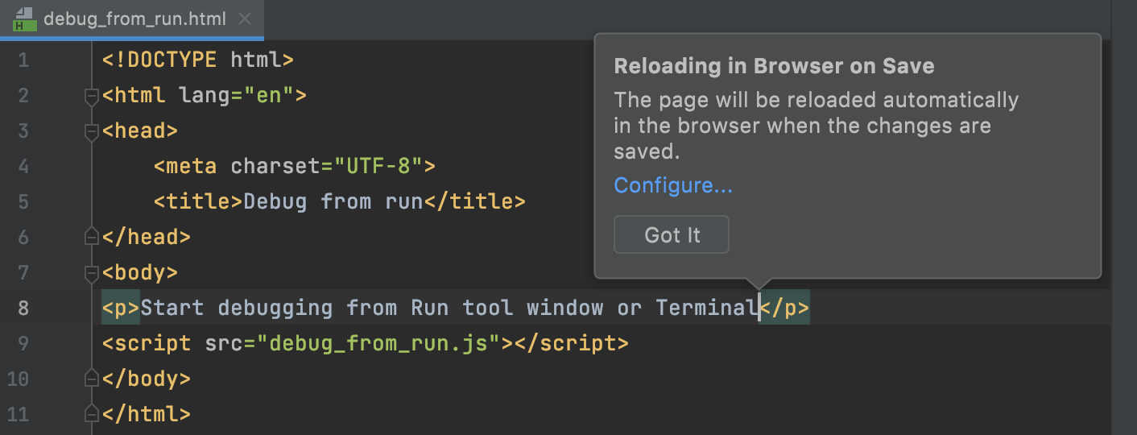Image resolution: width=1137 pixels, height=435 pixels.
Task: Open the Configure... link in the popup
Action: point(673,185)
